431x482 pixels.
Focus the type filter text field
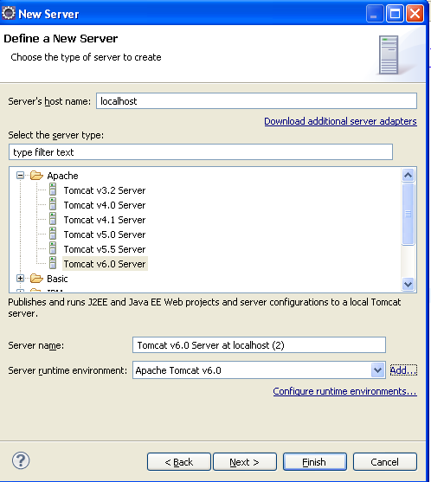click(x=201, y=152)
